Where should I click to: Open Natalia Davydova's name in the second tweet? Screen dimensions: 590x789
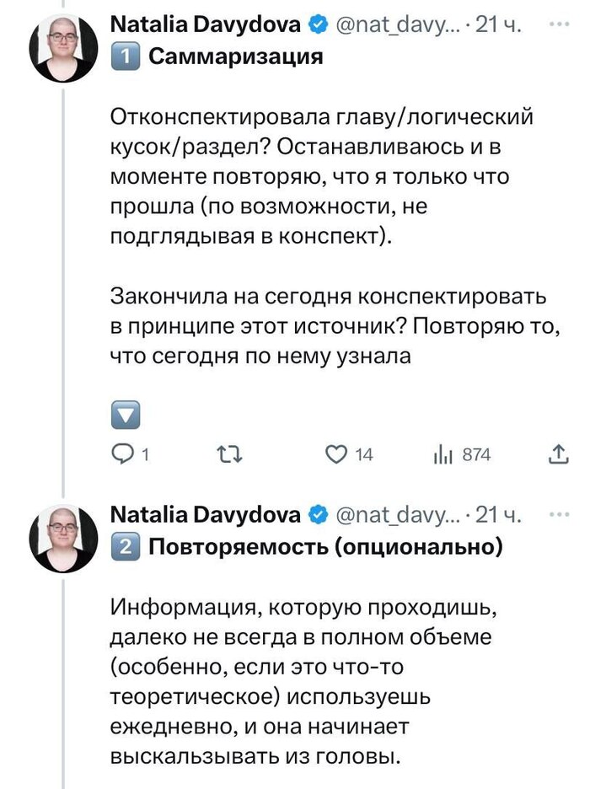click(x=206, y=515)
